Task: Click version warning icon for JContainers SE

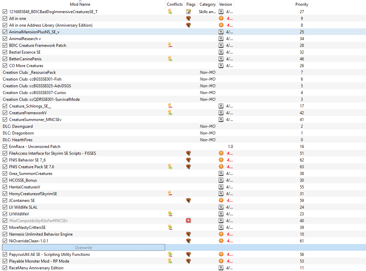Action: [221, 201]
